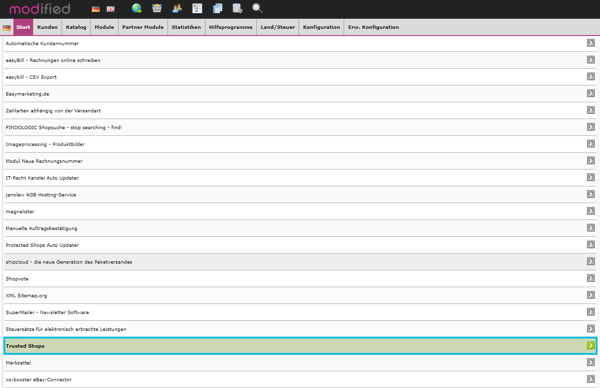
Task: Select the "XML Sitemap.org" module name
Action: click(x=26, y=296)
